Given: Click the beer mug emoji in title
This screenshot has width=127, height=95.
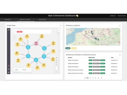Looking at the screenshot, I should tap(77, 16).
